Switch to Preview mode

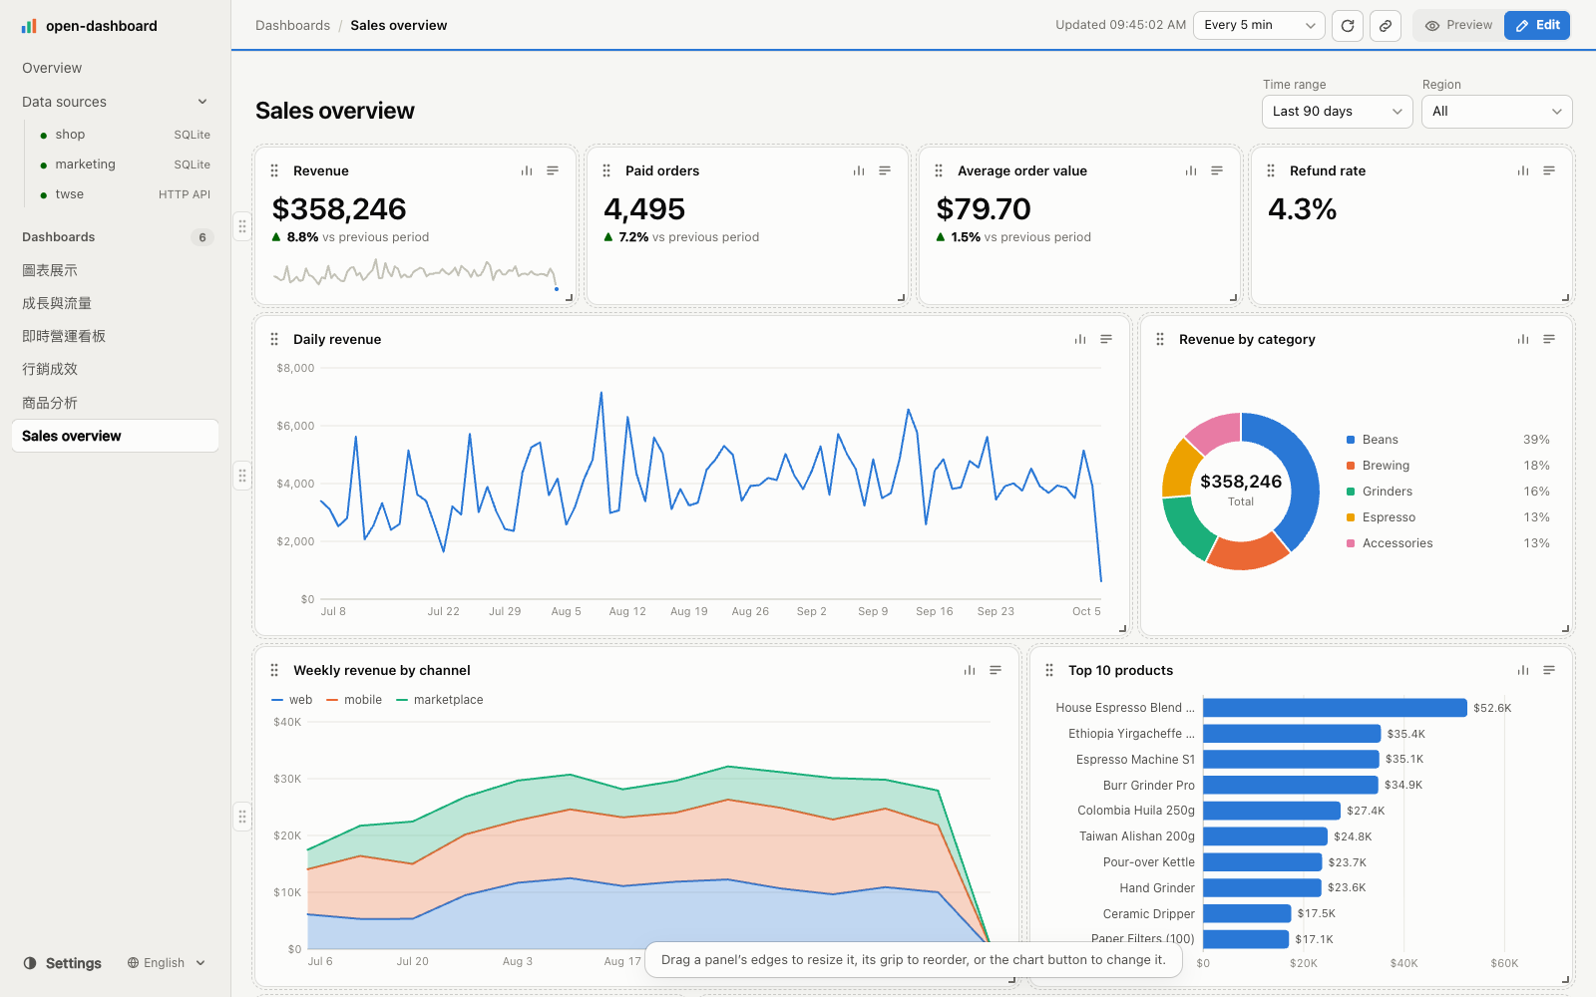coord(1459,26)
